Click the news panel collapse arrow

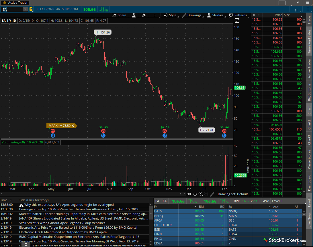click(26, 245)
